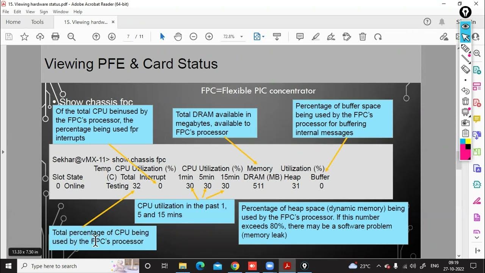Toggle Epic Pen ink visibility eye
Image resolution: width=485 pixels, height=273 pixels.
pyautogui.click(x=465, y=26)
